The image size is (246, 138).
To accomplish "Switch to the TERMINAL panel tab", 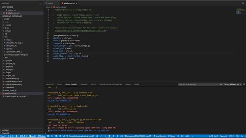I will (x=84, y=84).
